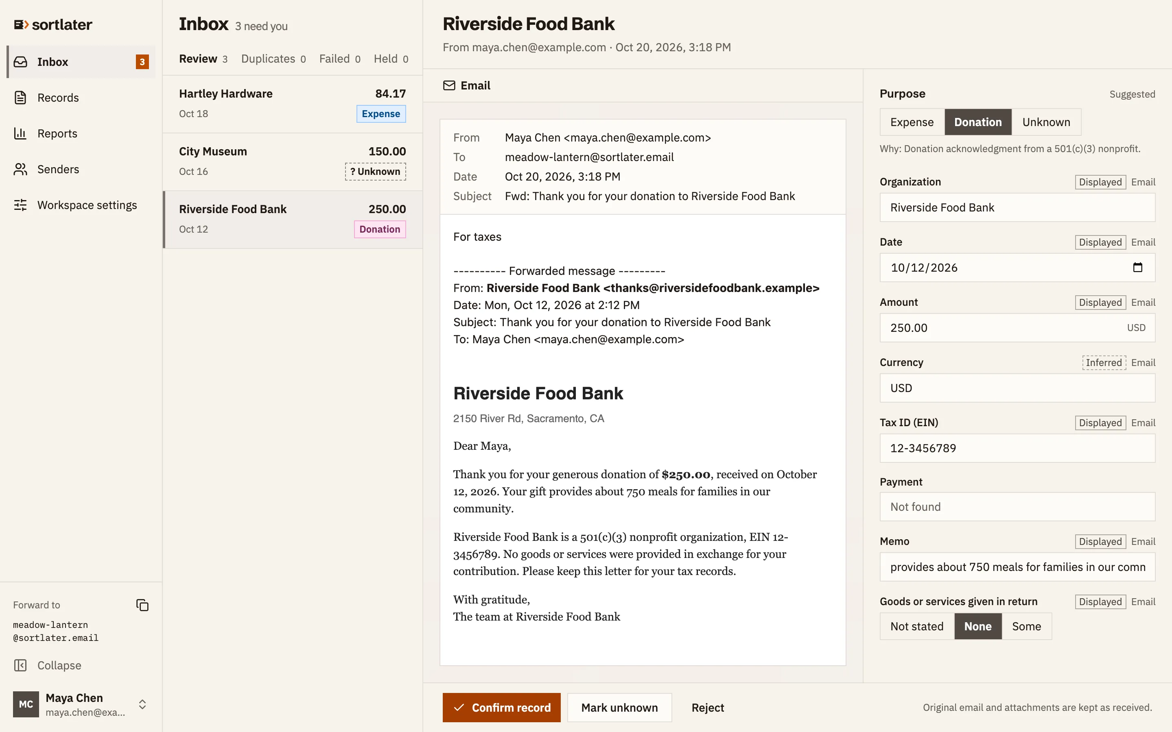The image size is (1172, 732).
Task: Open the Hartley Hardware inbox item
Action: [293, 104]
